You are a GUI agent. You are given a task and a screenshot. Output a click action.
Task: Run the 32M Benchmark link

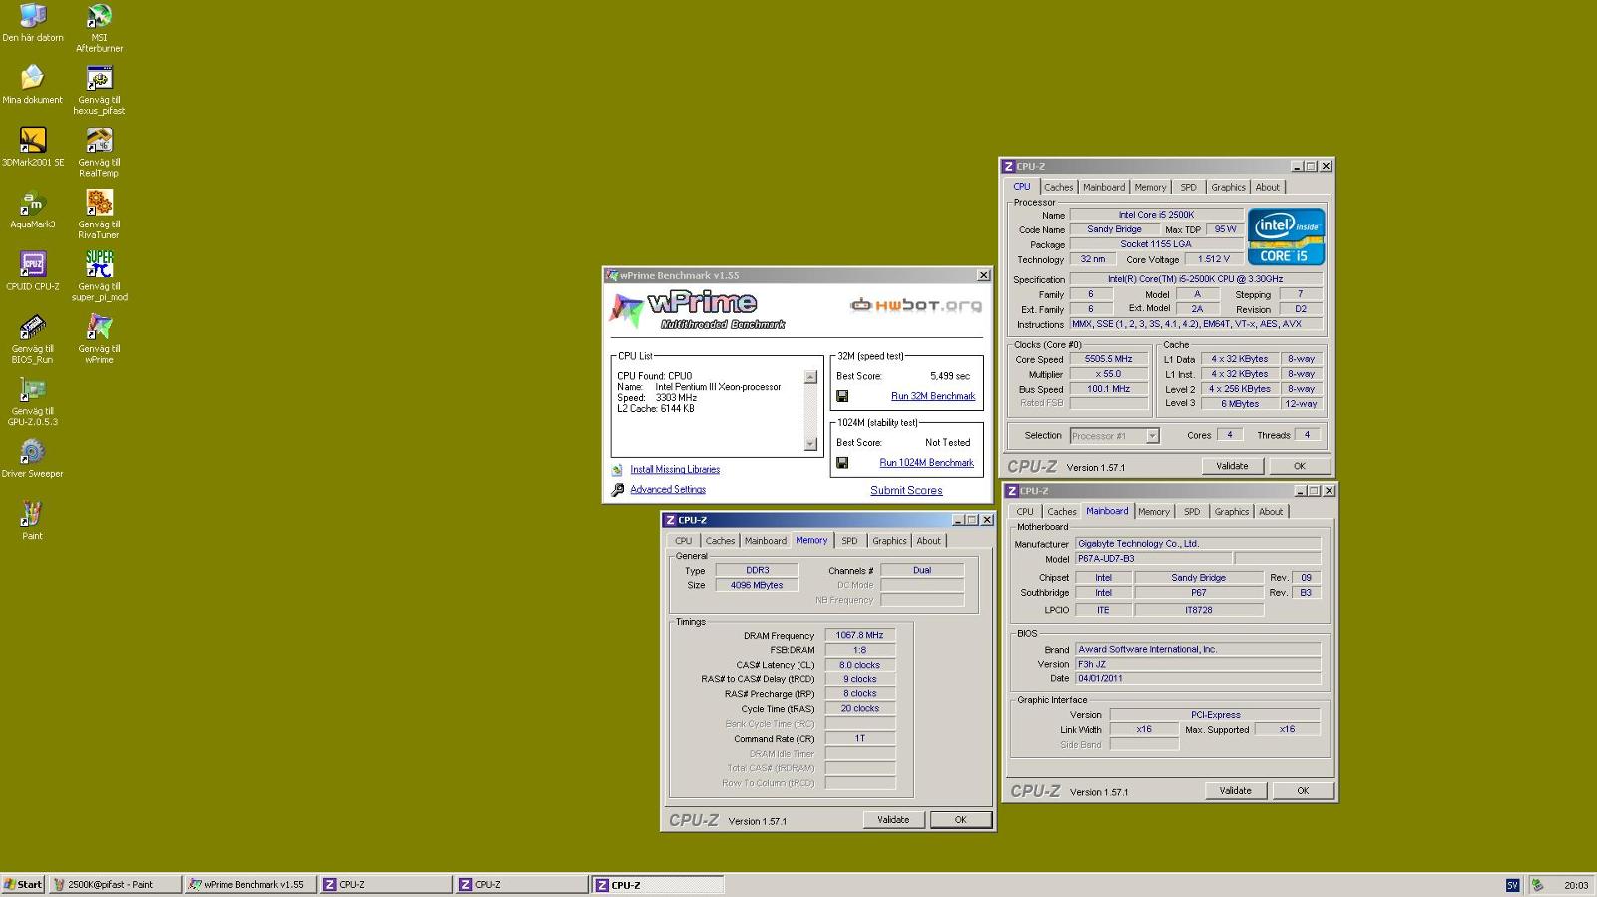coord(933,396)
